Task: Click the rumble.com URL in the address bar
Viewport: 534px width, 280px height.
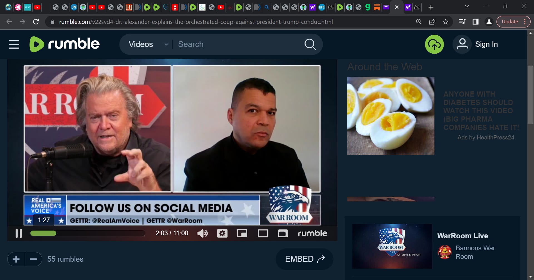Action: (x=196, y=22)
